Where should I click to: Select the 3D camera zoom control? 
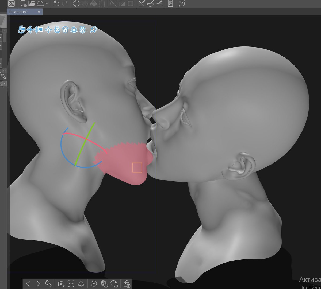39,29
